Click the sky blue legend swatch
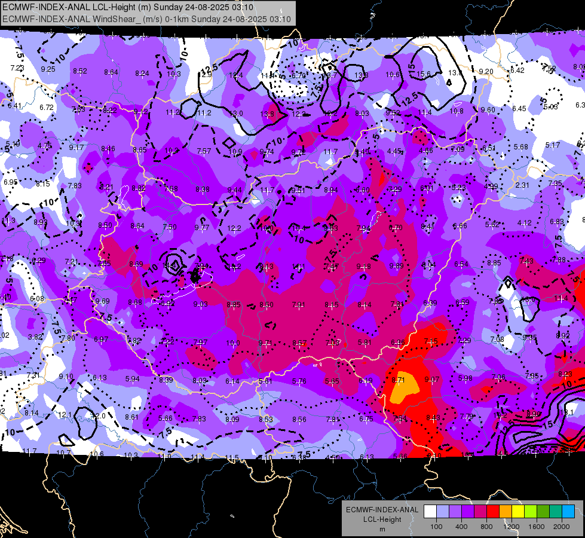The height and width of the screenshot is (538, 585). (x=568, y=512)
